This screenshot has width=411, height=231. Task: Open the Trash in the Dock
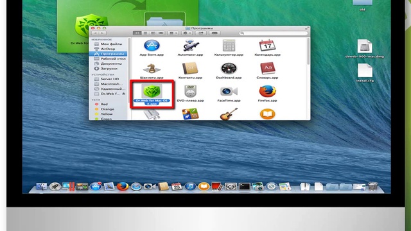coord(372,187)
